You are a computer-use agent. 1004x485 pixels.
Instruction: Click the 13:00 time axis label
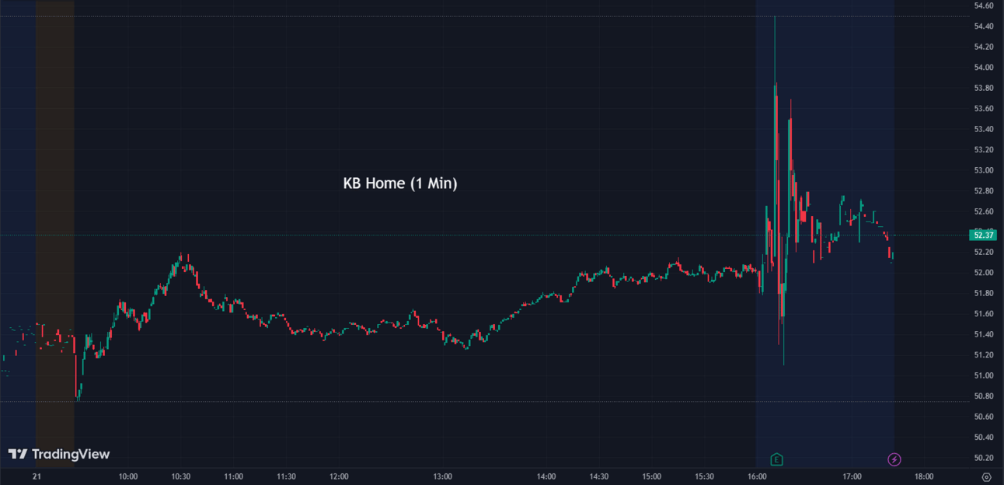coord(443,476)
